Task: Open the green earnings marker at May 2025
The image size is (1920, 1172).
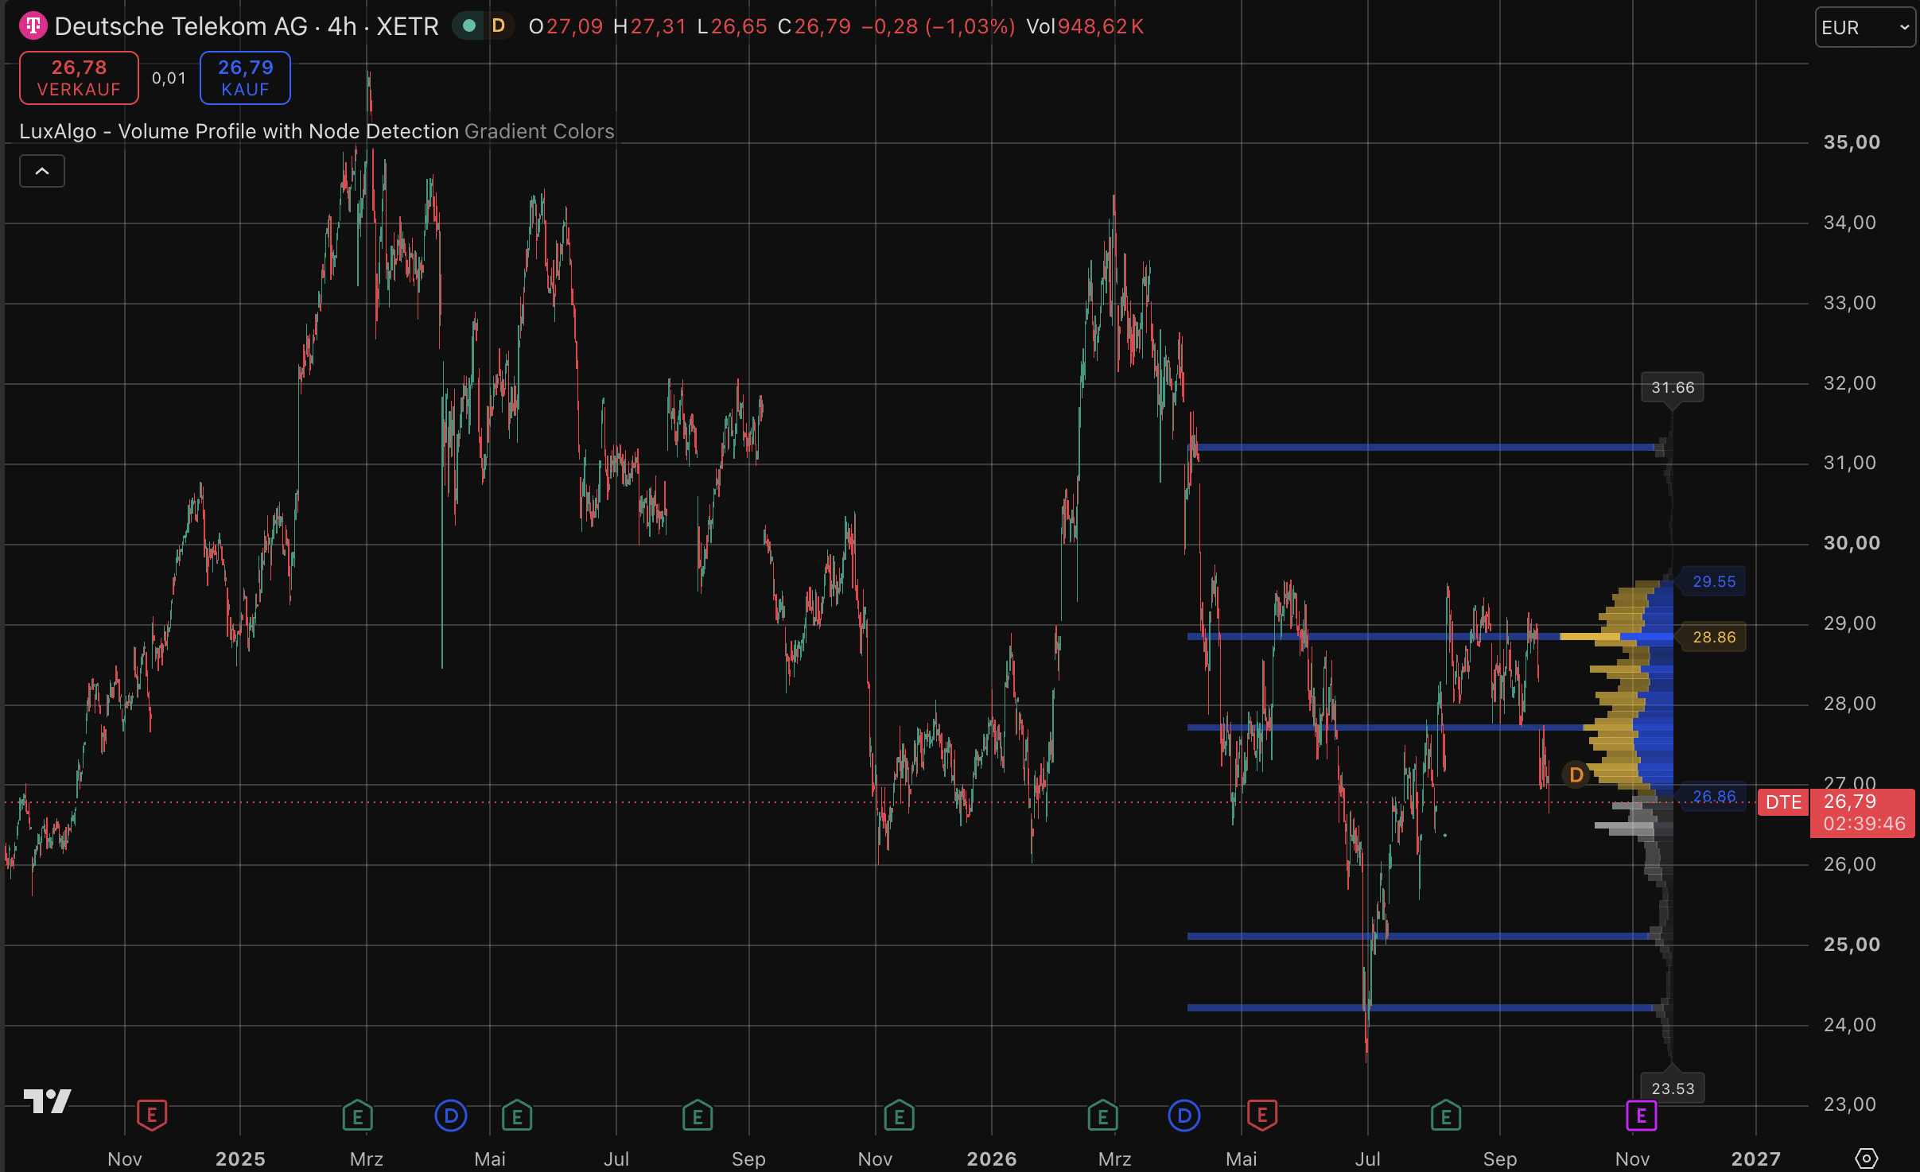Action: 517,1115
